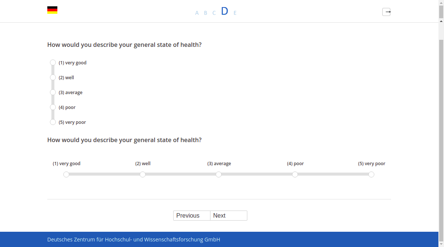Go to survey page B
Image resolution: width=444 pixels, height=247 pixels.
coord(206,13)
